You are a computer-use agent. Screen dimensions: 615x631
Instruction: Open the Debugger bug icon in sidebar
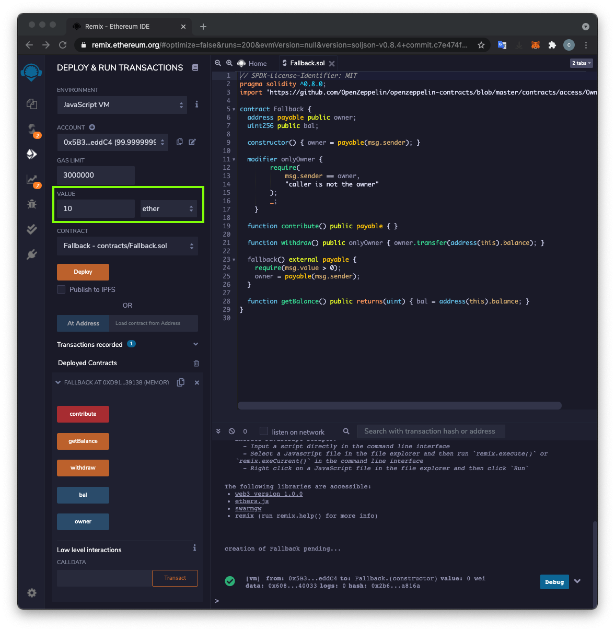tap(32, 204)
